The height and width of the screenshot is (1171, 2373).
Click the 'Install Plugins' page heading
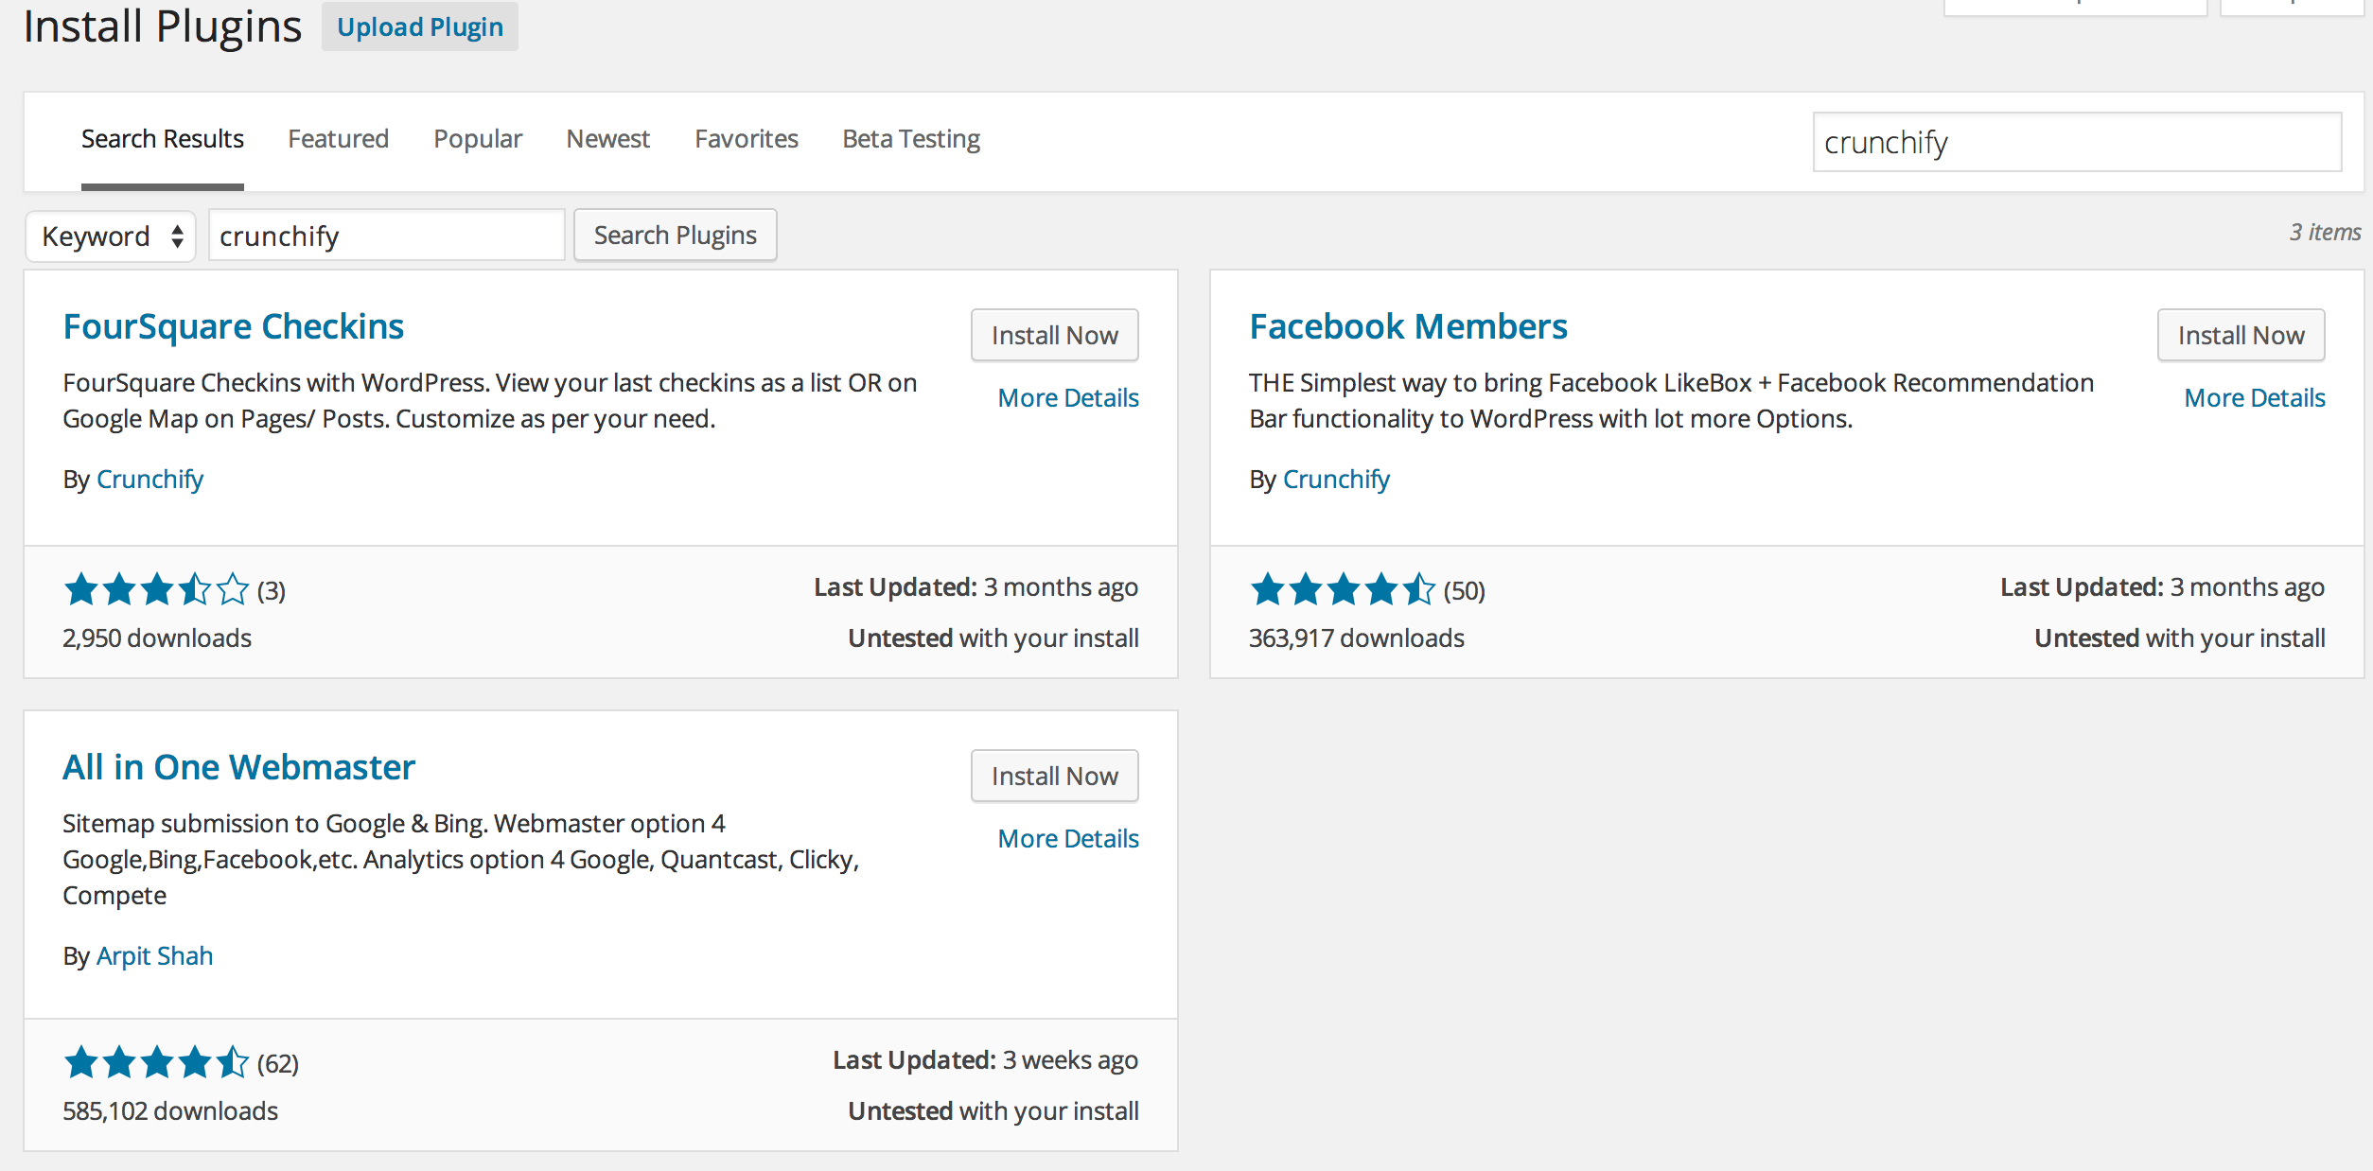[162, 26]
